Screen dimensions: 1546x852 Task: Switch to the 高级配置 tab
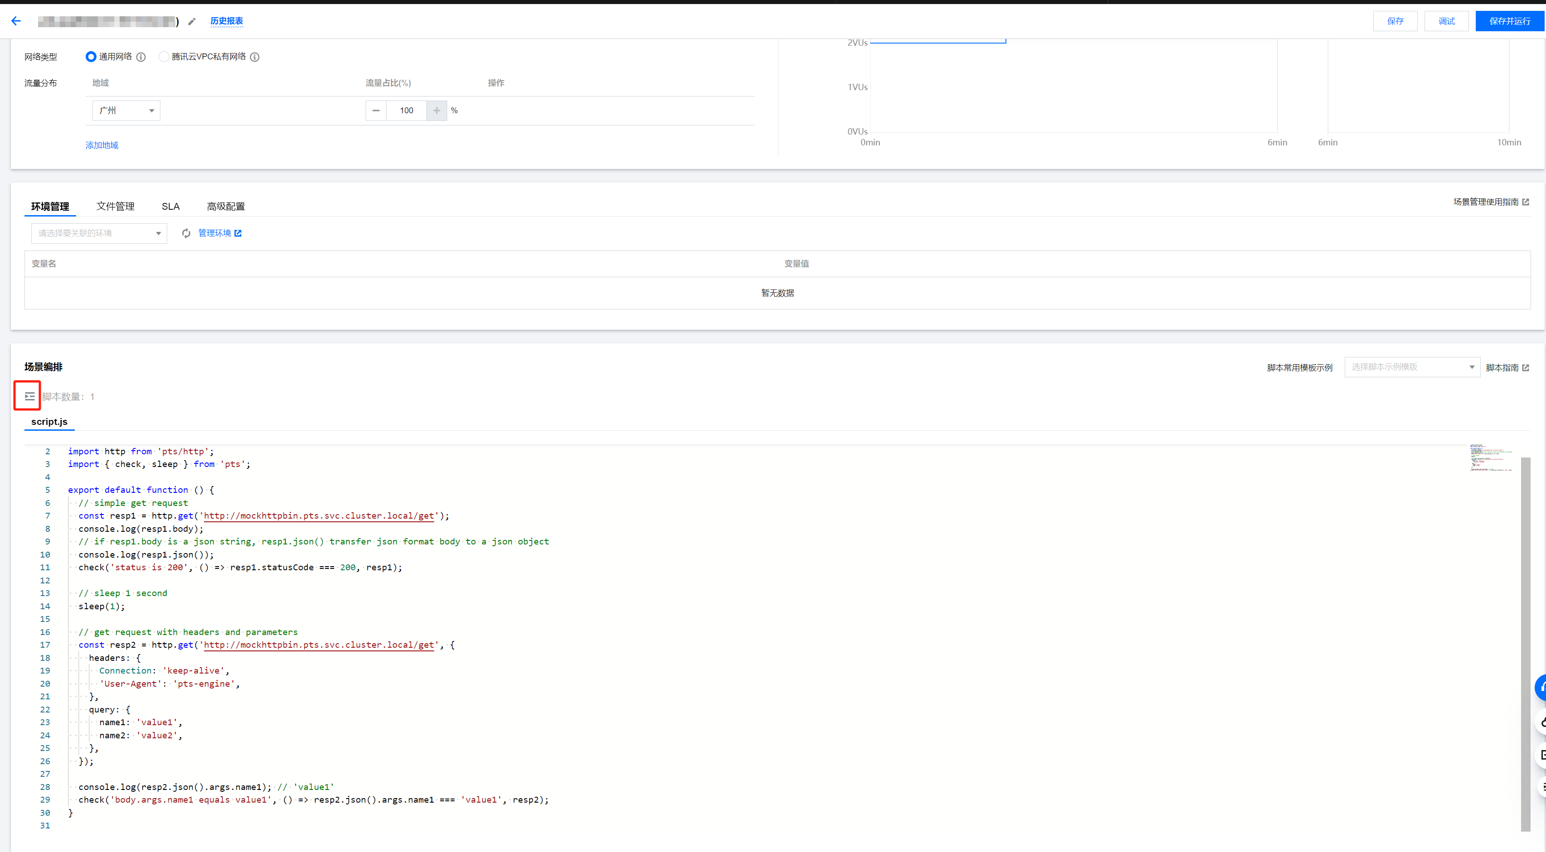pyautogui.click(x=226, y=207)
